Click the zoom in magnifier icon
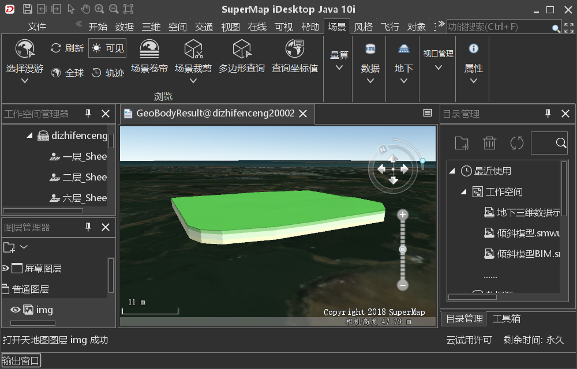Image resolution: width=577 pixels, height=369 pixels. (99, 9)
